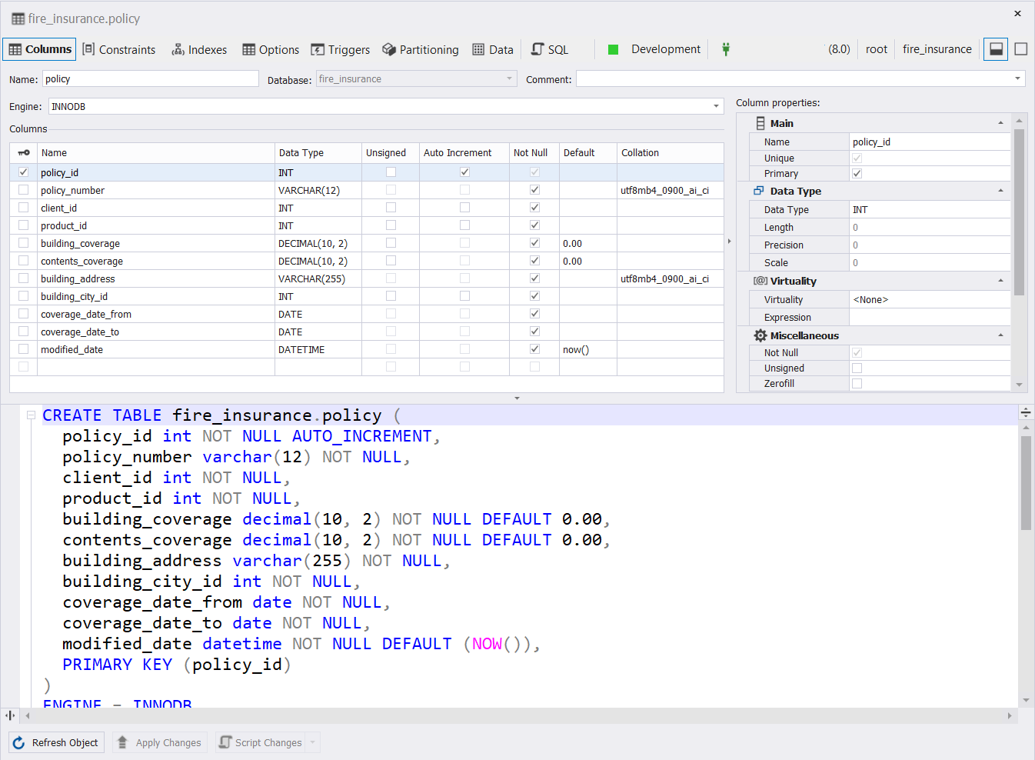1035x760 pixels.
Task: Click the Apply Changes button
Action: (159, 743)
